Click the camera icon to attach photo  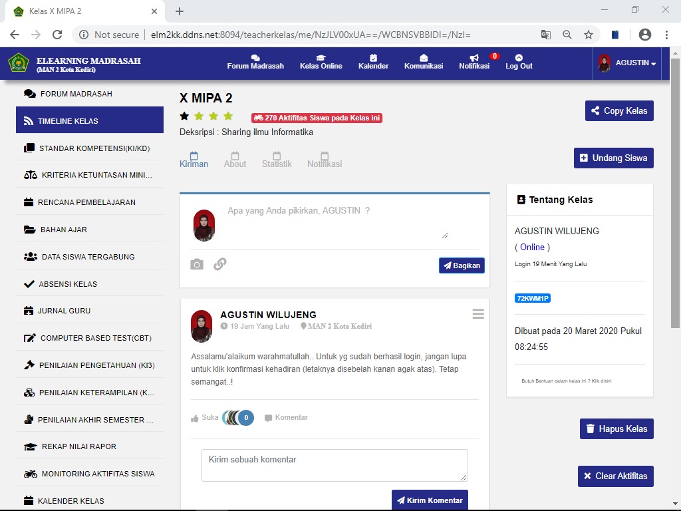click(197, 264)
